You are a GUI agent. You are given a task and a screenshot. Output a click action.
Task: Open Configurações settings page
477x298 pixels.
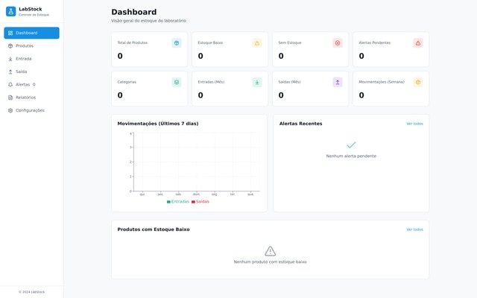click(x=31, y=110)
